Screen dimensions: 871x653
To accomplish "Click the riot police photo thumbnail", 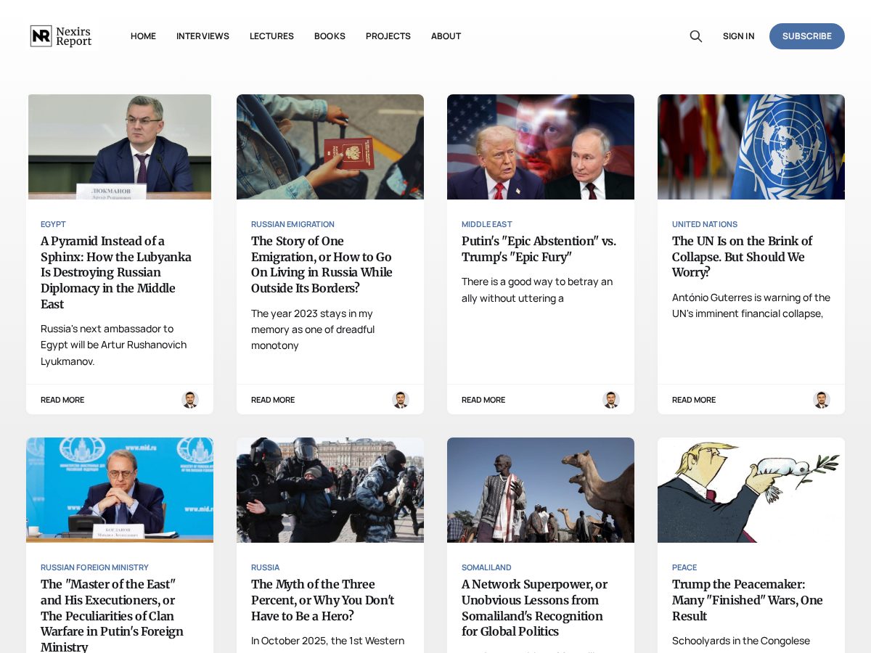I will click(x=330, y=490).
